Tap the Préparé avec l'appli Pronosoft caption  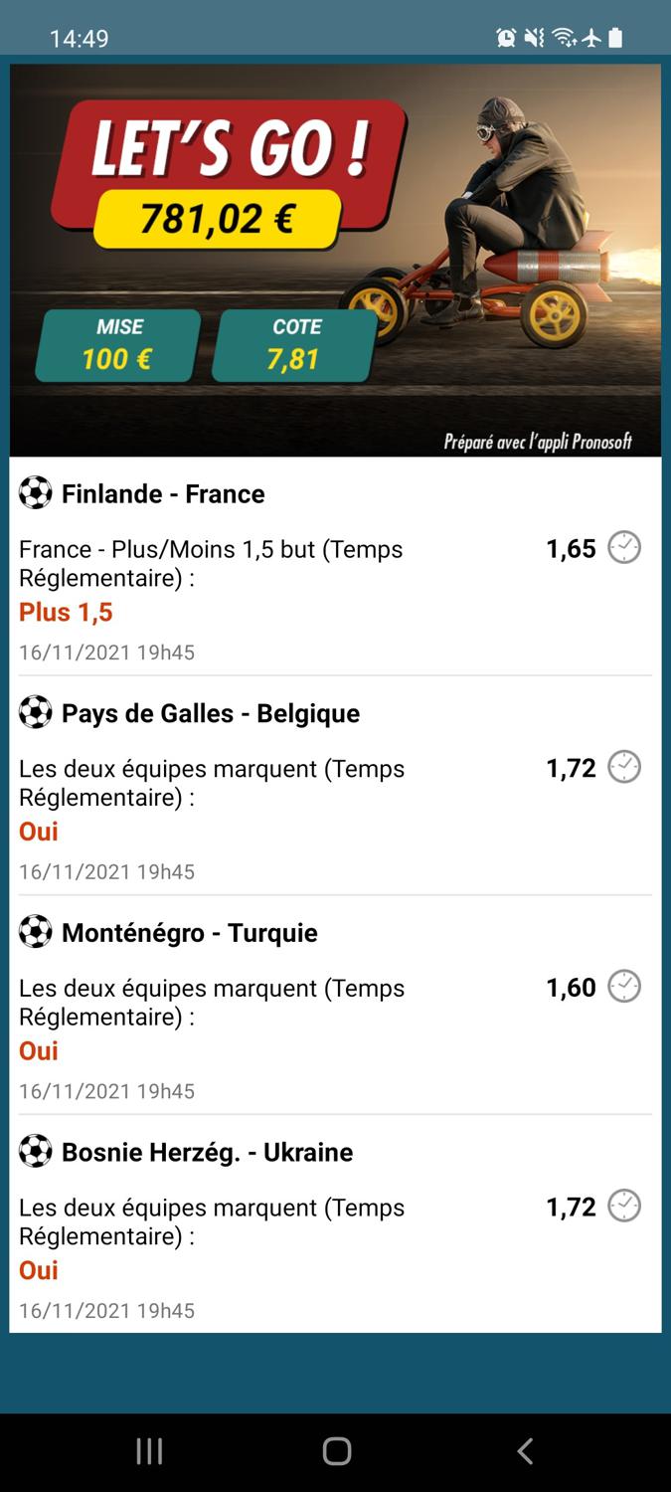538,442
